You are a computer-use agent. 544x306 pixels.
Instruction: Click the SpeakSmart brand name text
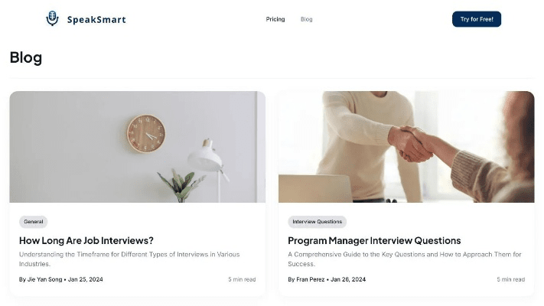click(x=96, y=19)
